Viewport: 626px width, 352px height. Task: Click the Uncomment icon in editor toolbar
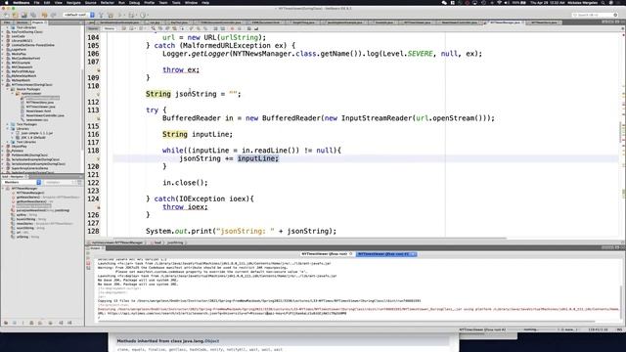256,28
